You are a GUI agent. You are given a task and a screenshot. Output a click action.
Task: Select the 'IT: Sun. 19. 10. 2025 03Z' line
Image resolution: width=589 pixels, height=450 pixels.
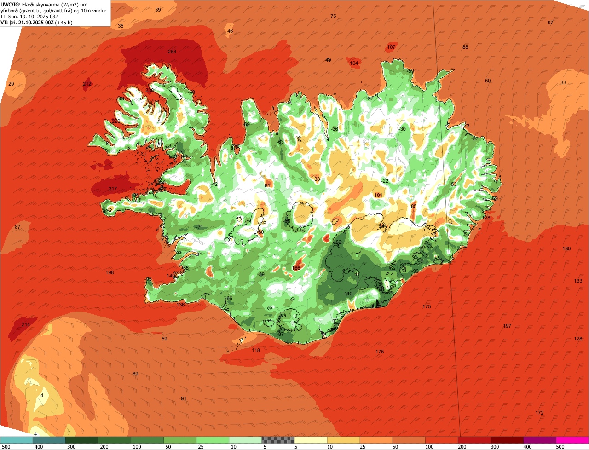tap(30, 16)
